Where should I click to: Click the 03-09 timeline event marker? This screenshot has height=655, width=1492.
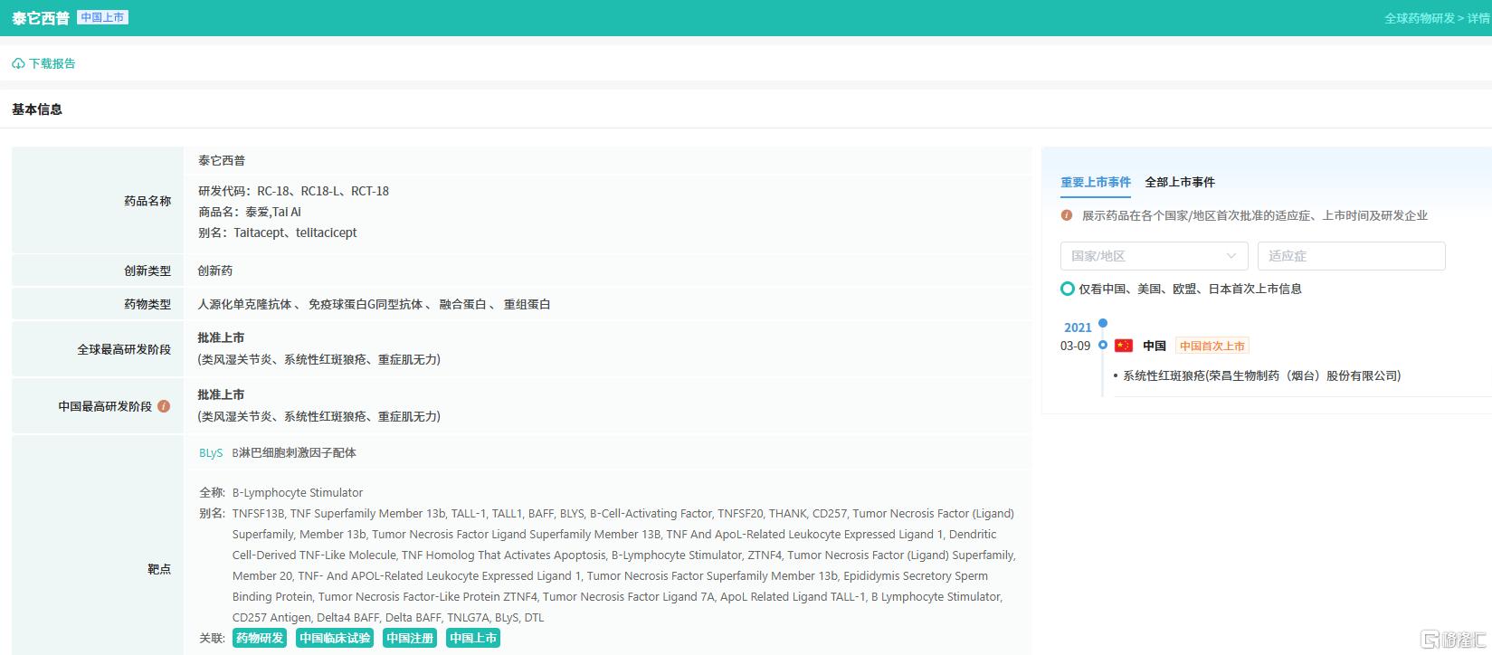1102,345
